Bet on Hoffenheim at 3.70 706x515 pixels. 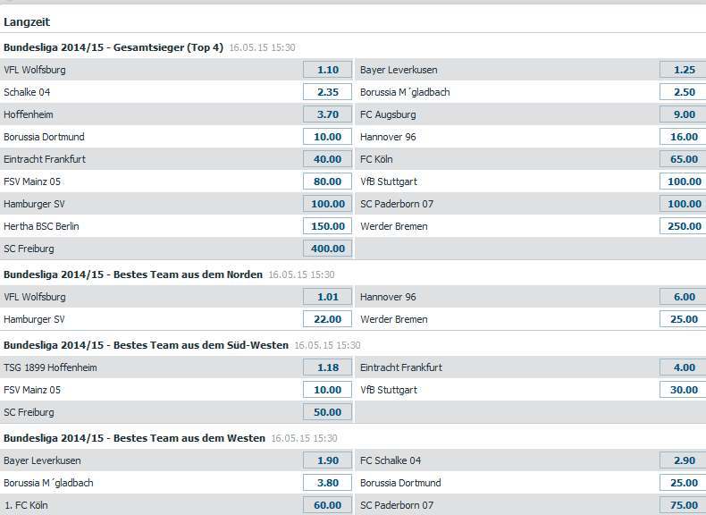tap(327, 114)
